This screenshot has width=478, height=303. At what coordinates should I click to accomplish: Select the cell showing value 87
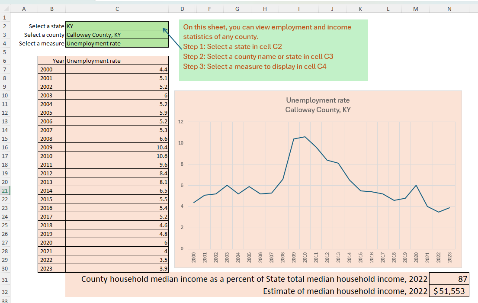coord(449,279)
